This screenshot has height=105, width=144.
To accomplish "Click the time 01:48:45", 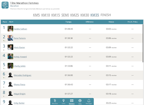I will 69,29.
